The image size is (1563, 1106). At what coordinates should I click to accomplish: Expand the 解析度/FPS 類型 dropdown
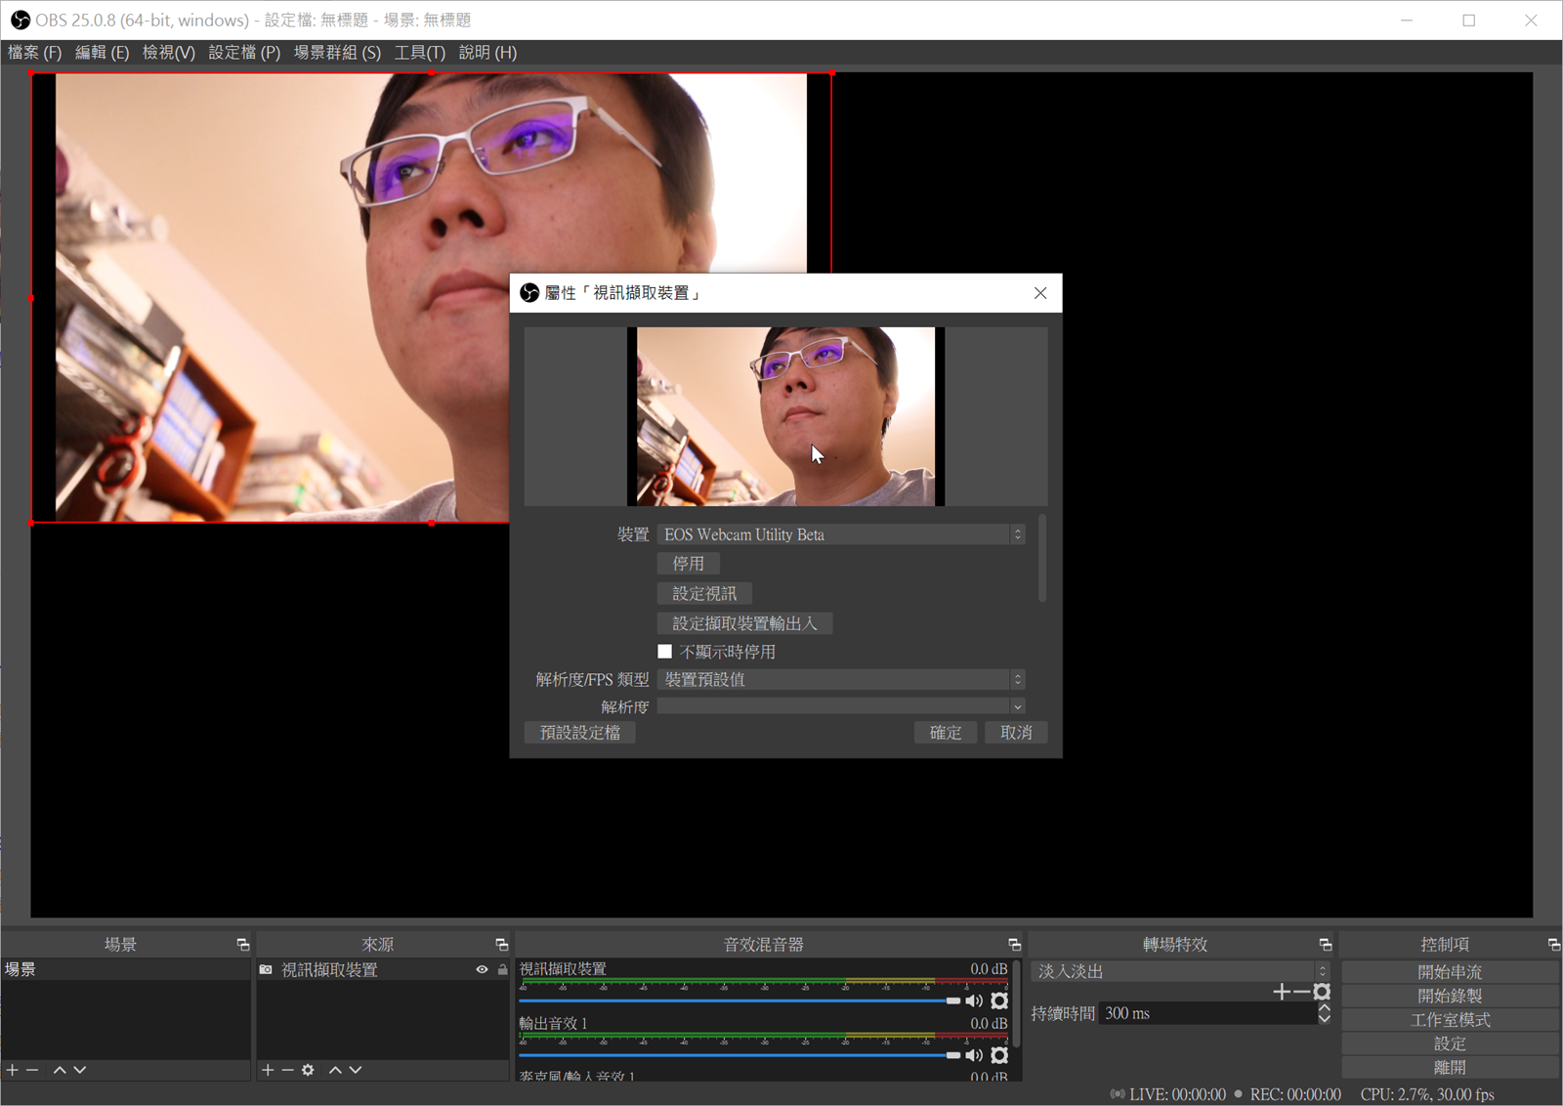pyautogui.click(x=840, y=679)
